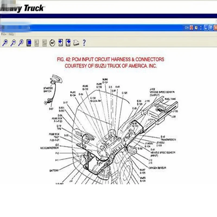Viewport: 217px width, 217px height.
Task: Click the red input-method icon in title bar
Action: (x=192, y=28)
